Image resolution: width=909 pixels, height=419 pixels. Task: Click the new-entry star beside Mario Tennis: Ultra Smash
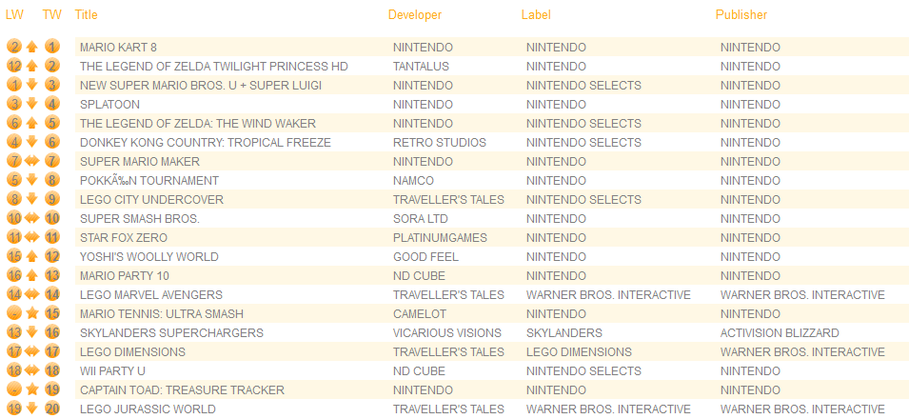tap(32, 313)
